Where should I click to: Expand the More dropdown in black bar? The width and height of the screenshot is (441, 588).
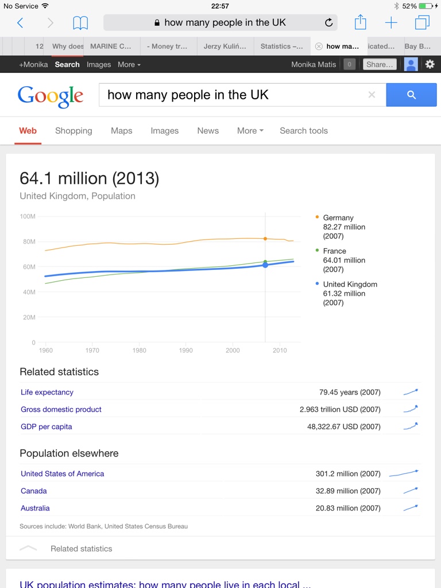pyautogui.click(x=129, y=64)
